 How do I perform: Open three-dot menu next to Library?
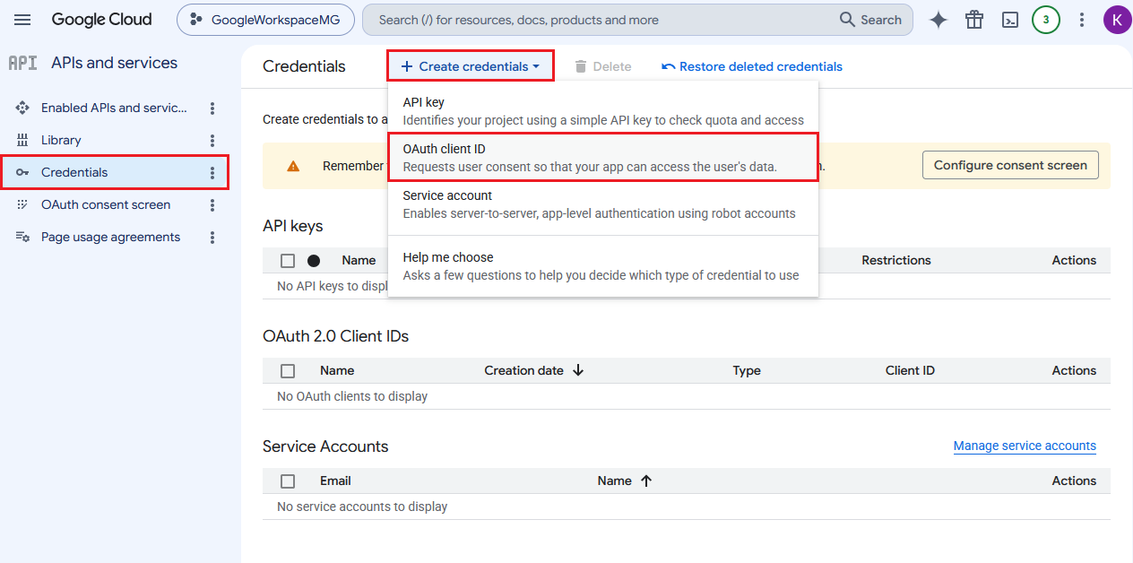pyautogui.click(x=212, y=141)
